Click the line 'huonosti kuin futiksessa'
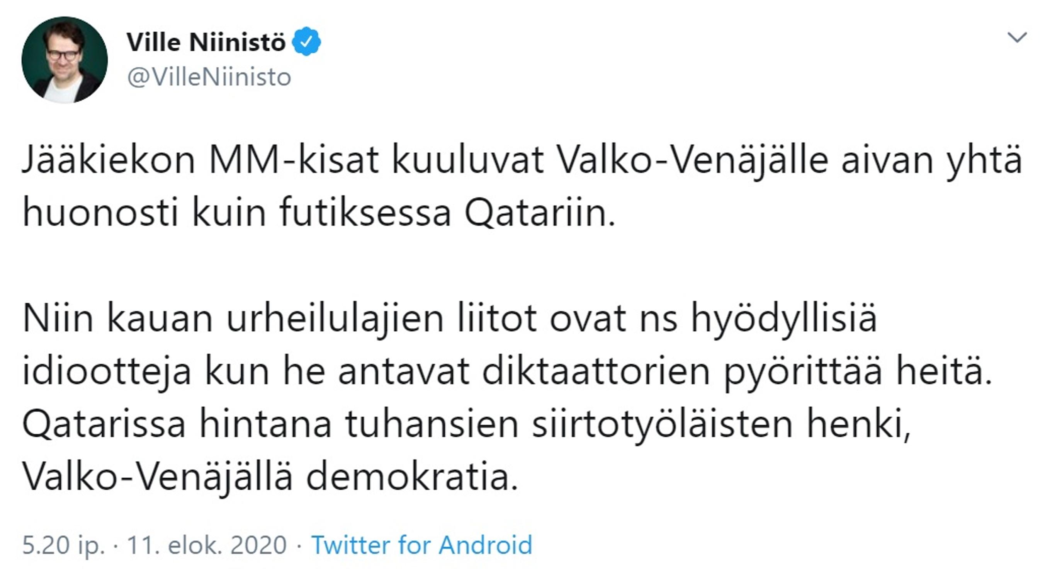The image size is (1040, 574). pos(319,213)
